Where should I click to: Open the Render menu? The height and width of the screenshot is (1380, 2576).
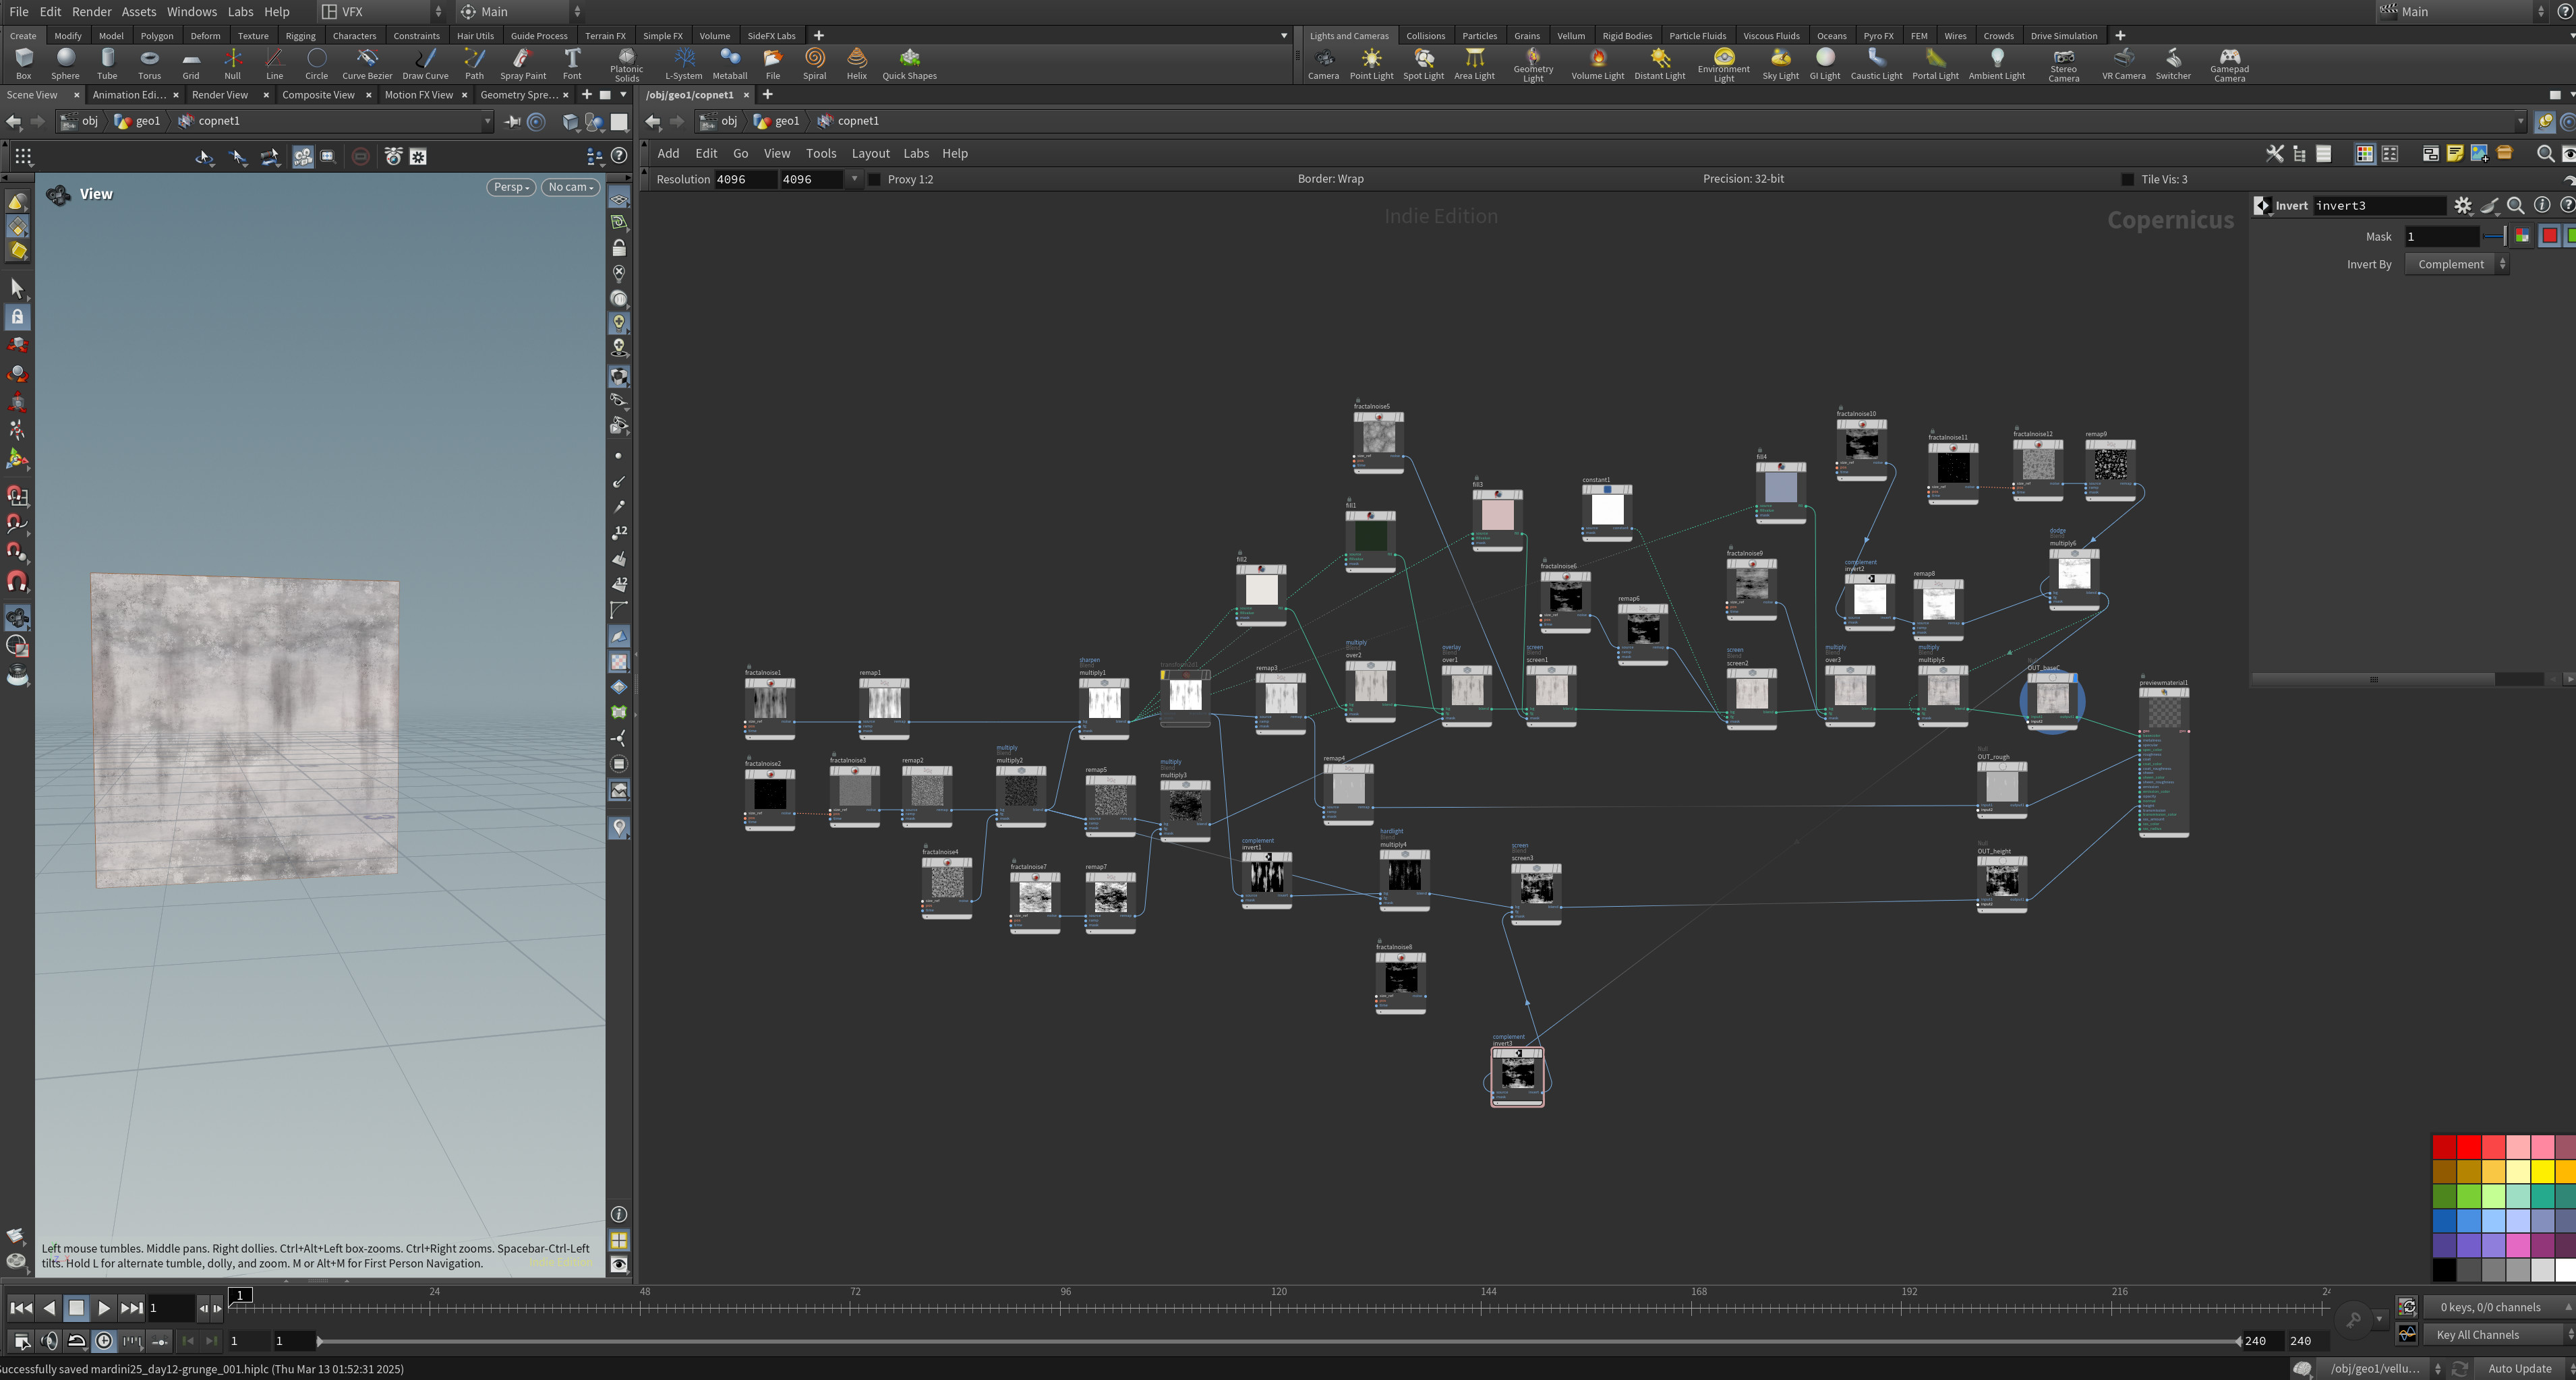(x=91, y=11)
